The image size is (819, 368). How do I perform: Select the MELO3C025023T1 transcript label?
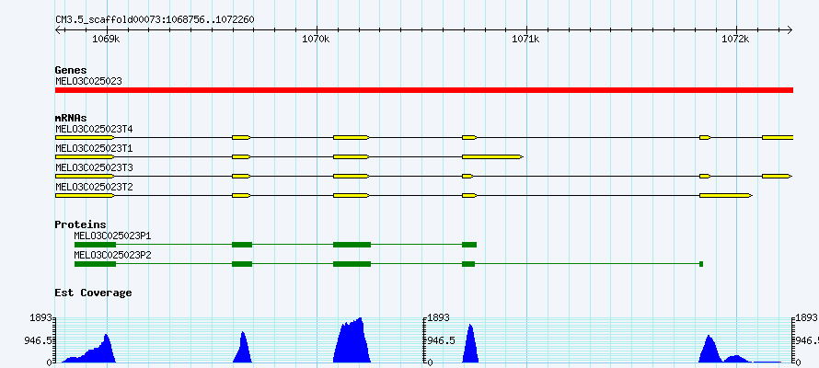pyautogui.click(x=94, y=149)
